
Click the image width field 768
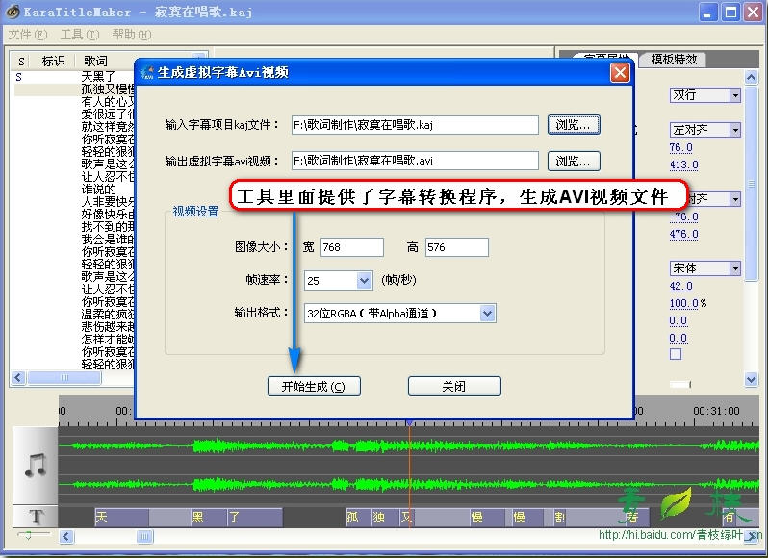click(x=352, y=247)
